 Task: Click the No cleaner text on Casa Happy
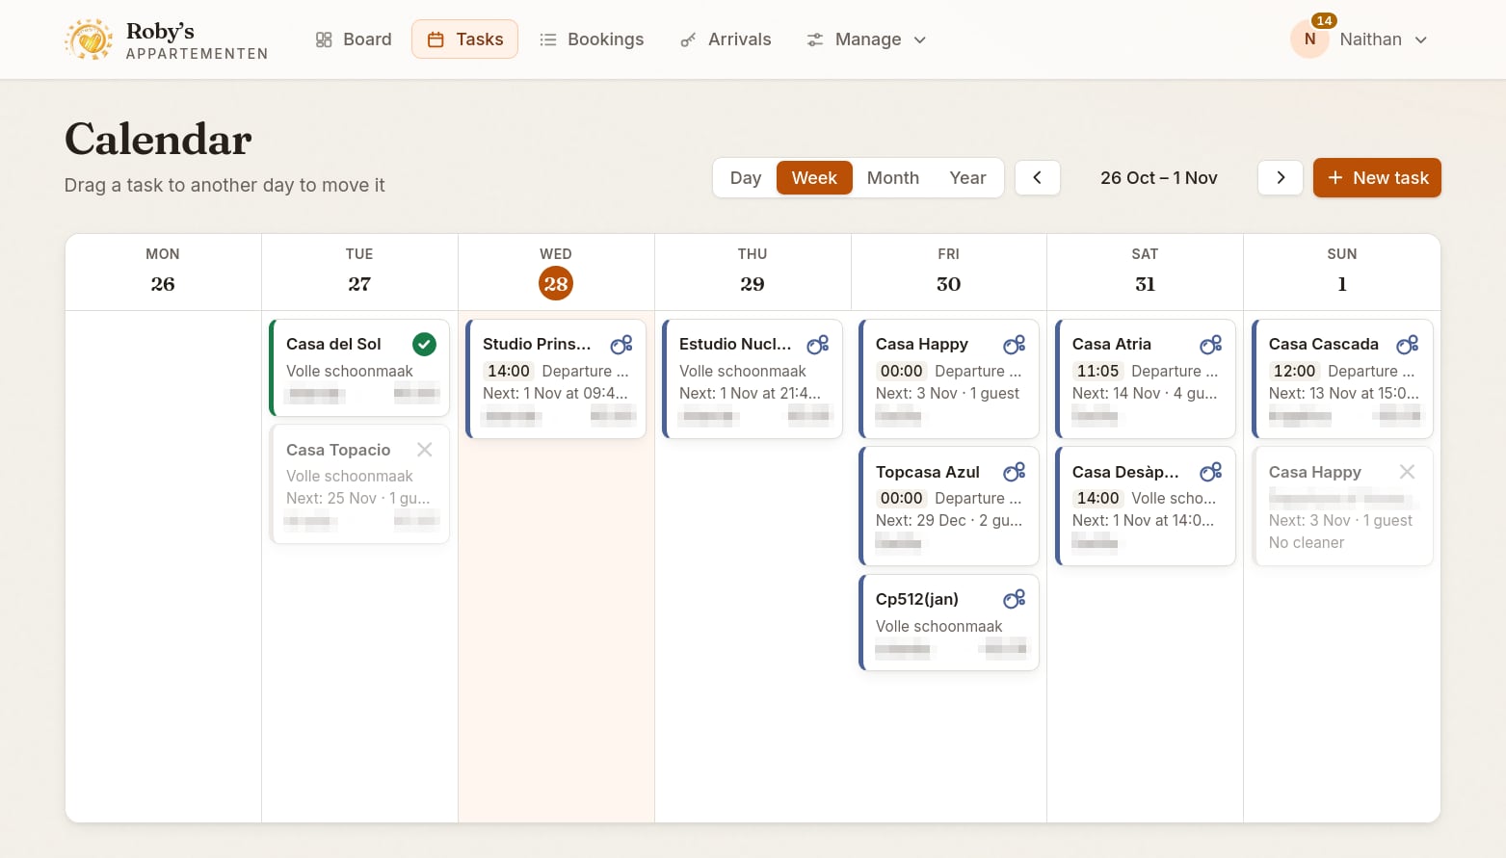1307,542
